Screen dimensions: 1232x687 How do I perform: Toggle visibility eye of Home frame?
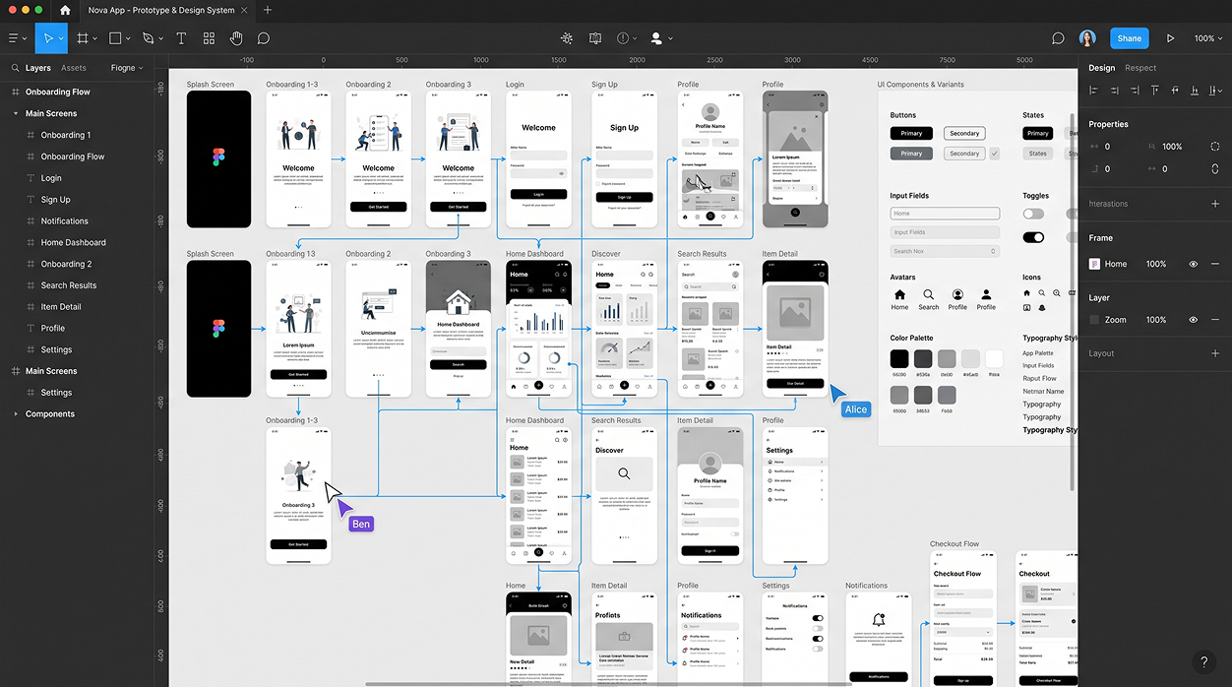pos(1194,264)
